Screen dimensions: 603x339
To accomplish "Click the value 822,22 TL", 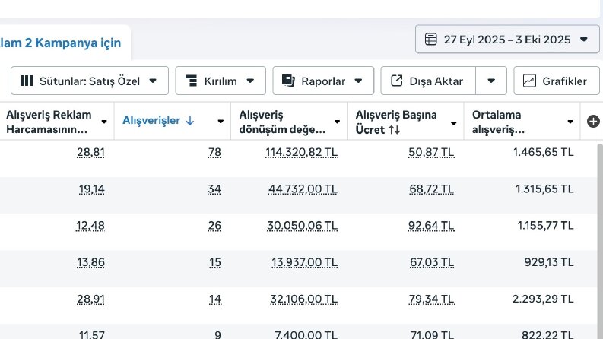I will point(547,334).
